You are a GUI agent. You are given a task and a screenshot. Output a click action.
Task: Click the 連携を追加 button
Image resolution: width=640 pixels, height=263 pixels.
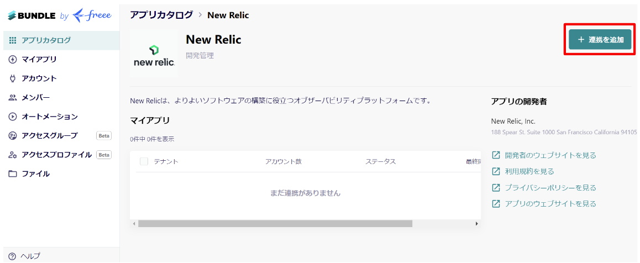(600, 40)
